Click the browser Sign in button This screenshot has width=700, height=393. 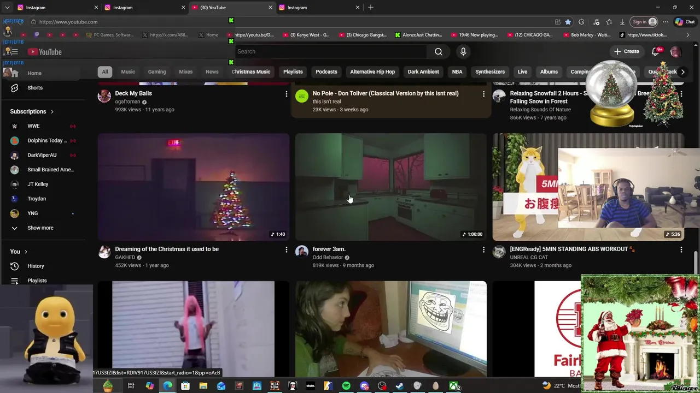pyautogui.click(x=645, y=22)
